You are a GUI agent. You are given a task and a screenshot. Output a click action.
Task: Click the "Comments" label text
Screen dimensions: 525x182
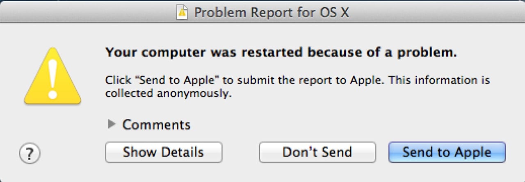(156, 125)
